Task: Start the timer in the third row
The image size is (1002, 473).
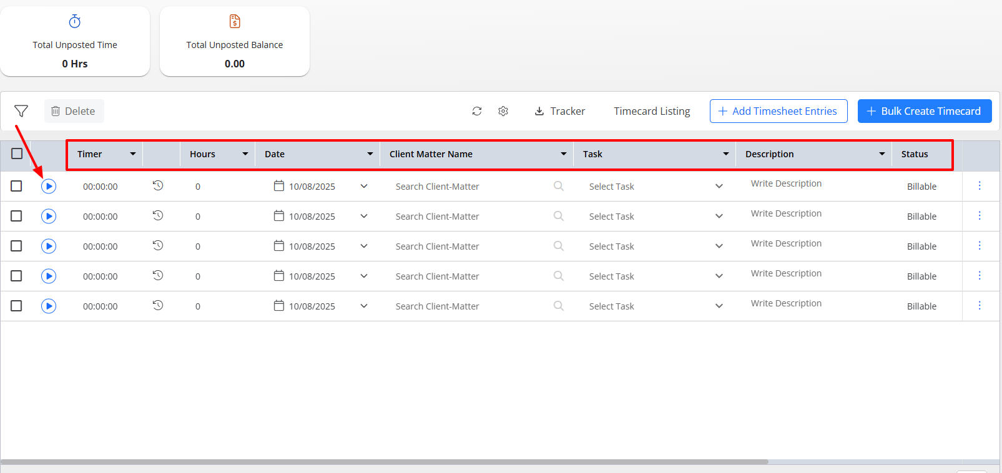Action: (x=49, y=246)
